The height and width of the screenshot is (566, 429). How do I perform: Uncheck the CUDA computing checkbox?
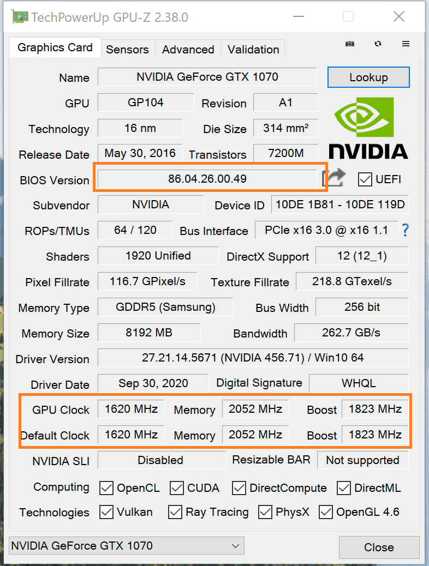[x=175, y=488]
